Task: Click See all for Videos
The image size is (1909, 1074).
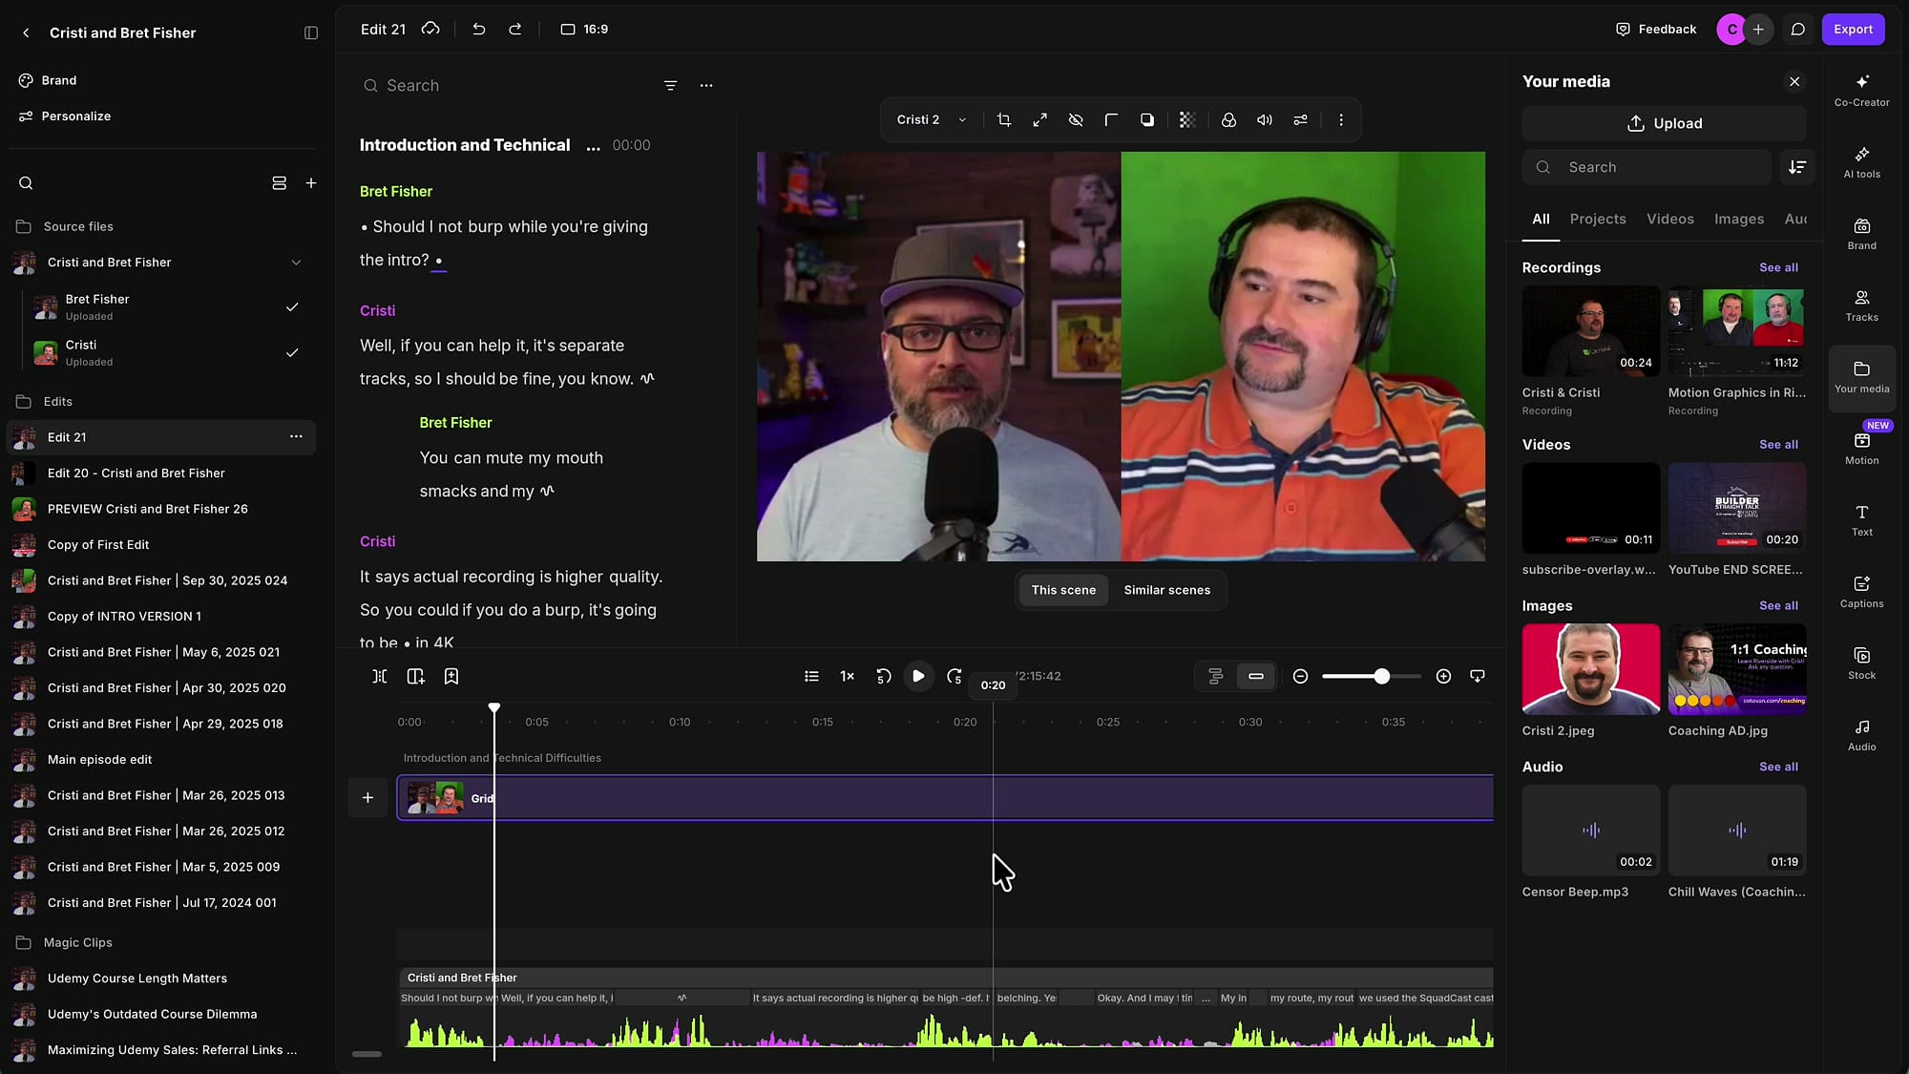Action: pos(1778,444)
